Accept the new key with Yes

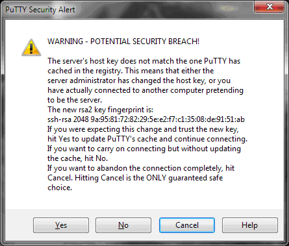tap(61, 225)
